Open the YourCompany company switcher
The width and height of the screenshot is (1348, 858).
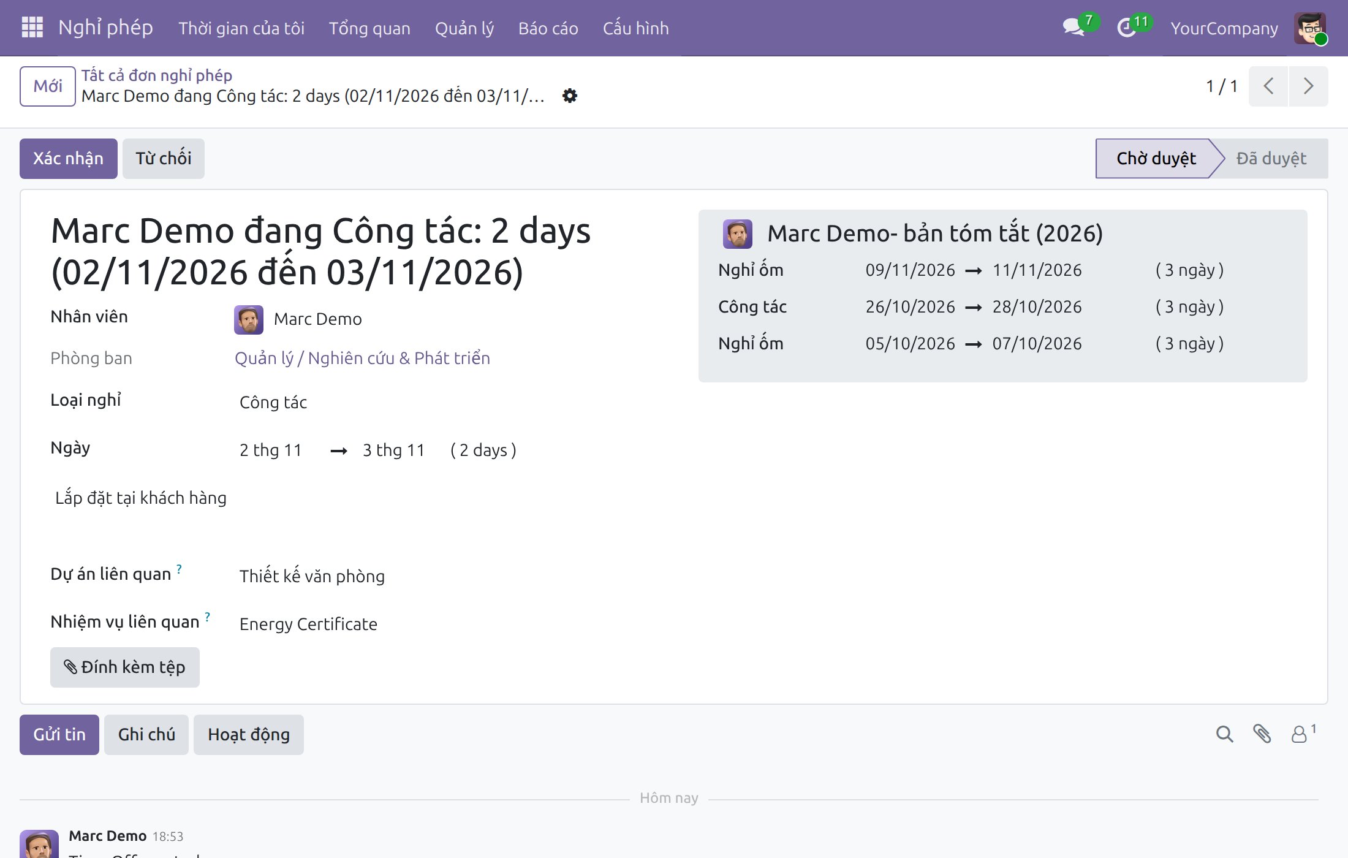[x=1224, y=28]
